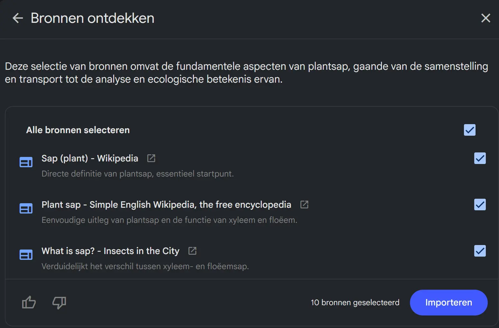The height and width of the screenshot is (328, 499).
Task: Click the What is sap? source type icon
Action: click(x=26, y=255)
